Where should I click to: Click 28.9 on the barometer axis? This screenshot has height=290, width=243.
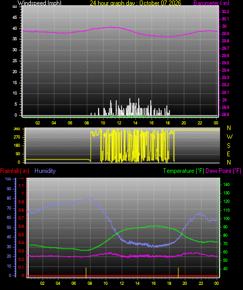225,107
